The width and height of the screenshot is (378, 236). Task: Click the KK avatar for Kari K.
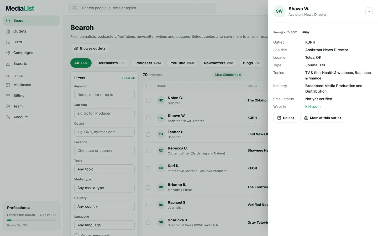(161, 168)
